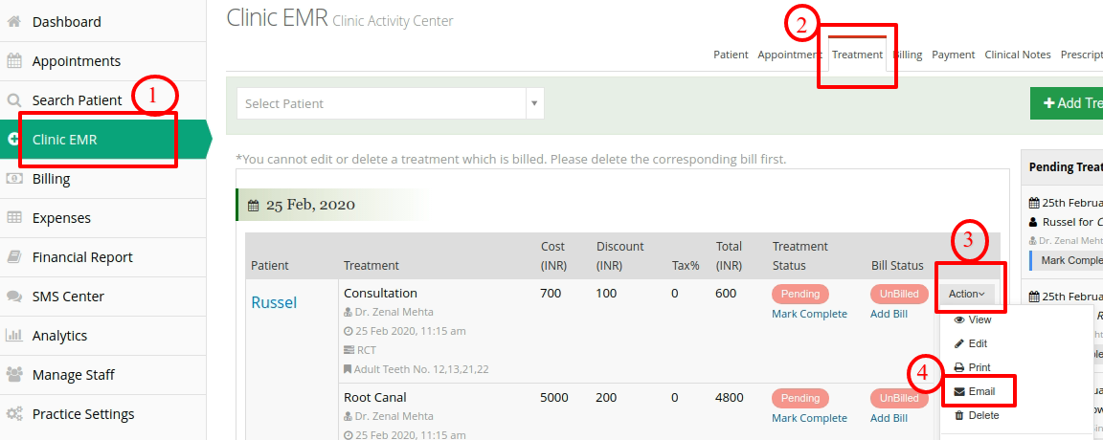Screen dimensions: 1103x440
Task: Choose Delete from the Action menu
Action: pyautogui.click(x=977, y=415)
